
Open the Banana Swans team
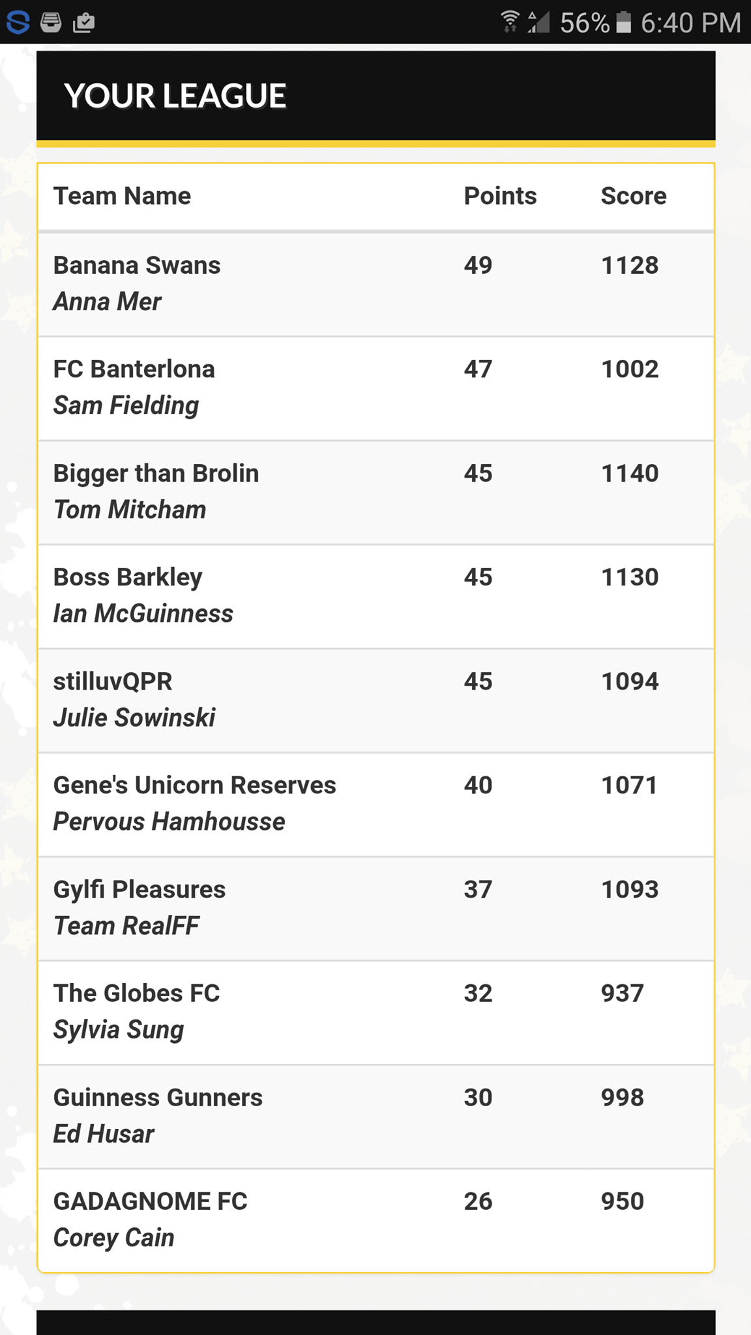click(x=137, y=266)
